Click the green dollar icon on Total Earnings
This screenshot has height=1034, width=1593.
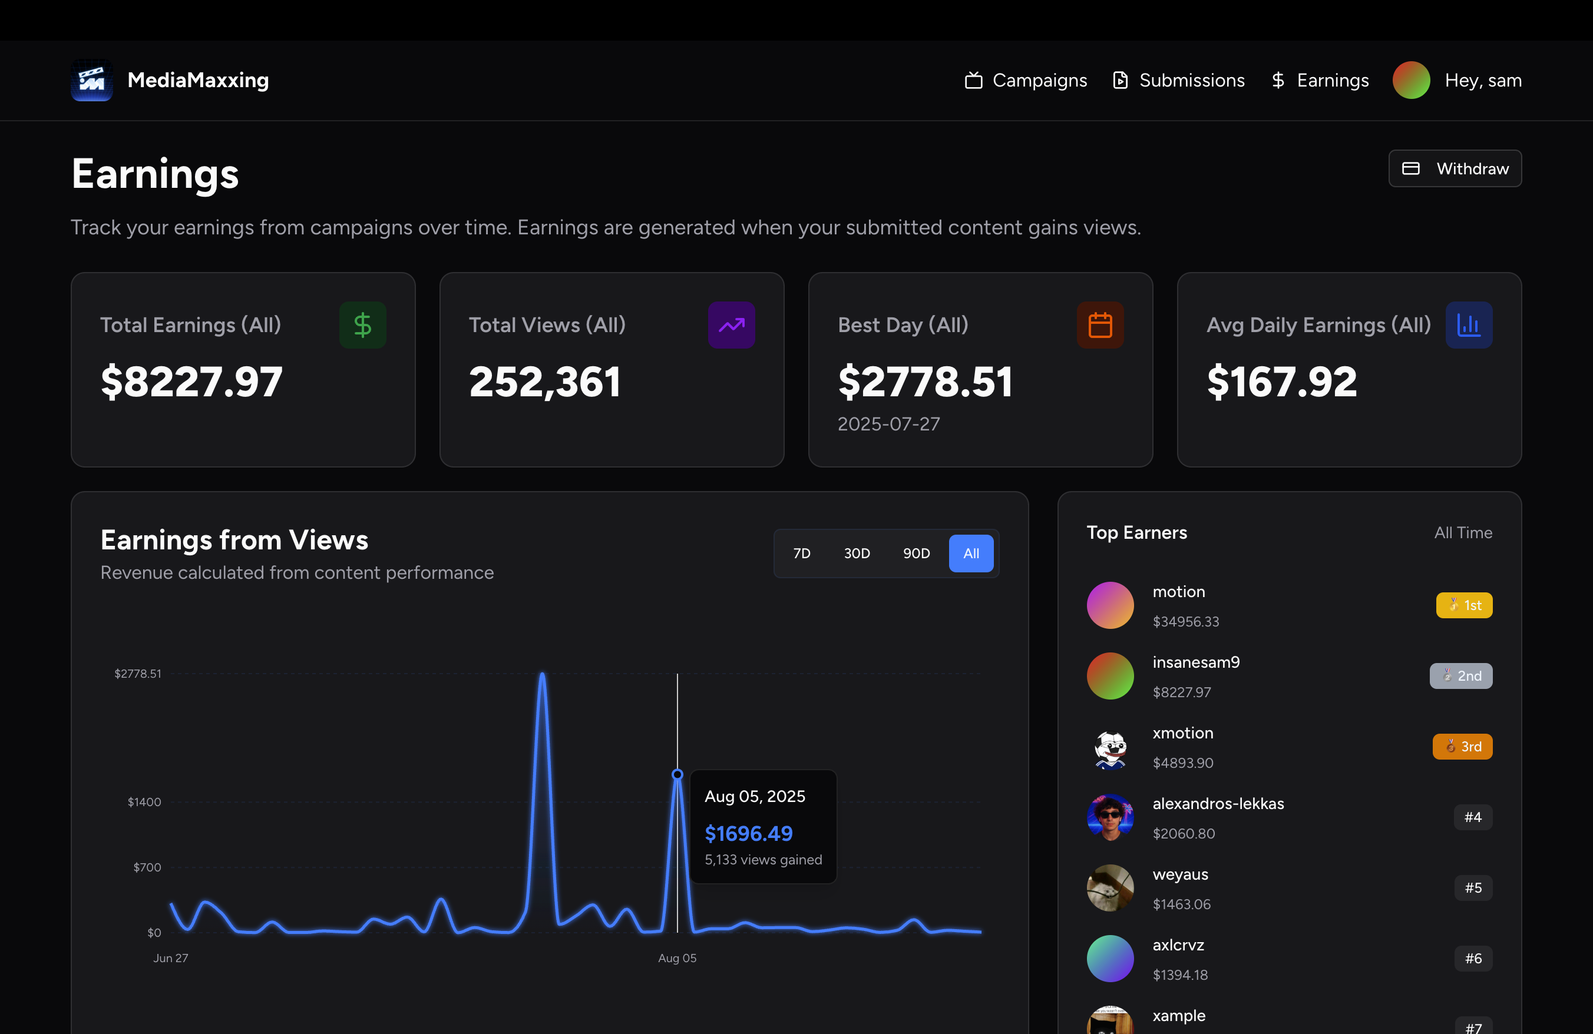pyautogui.click(x=362, y=325)
